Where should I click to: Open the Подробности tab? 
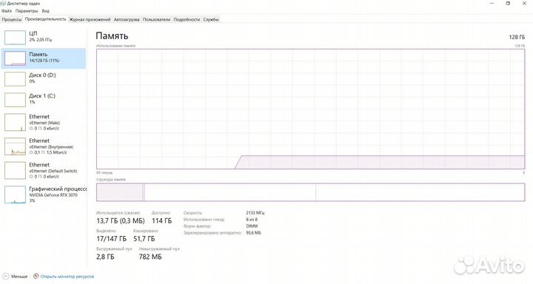[x=187, y=20]
